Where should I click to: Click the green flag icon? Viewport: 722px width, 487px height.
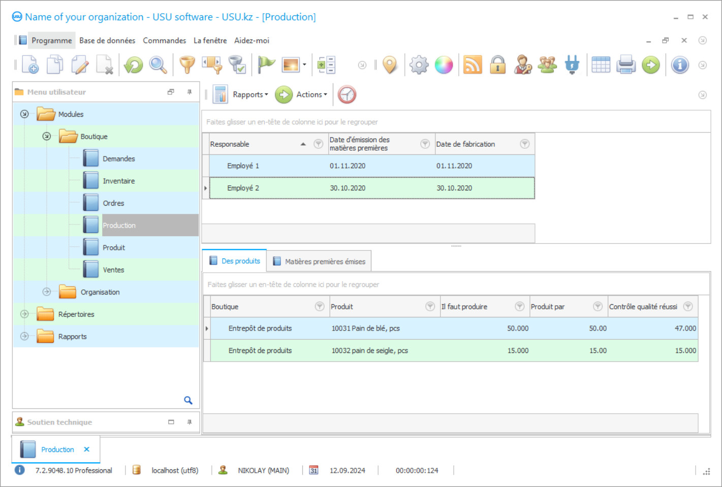[x=266, y=64]
